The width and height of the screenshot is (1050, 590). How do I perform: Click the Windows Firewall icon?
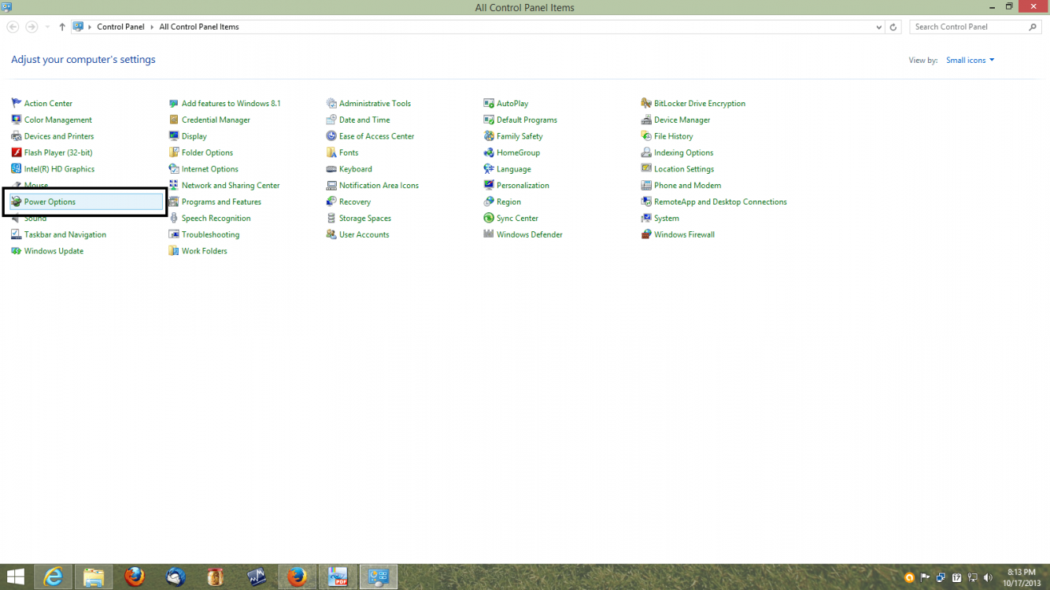[646, 234]
